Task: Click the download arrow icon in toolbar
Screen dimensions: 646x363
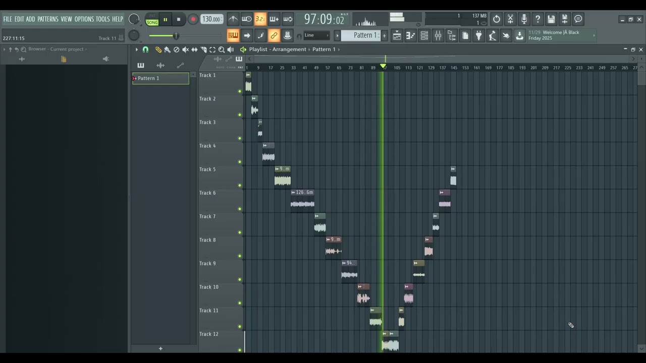Action: point(519,35)
